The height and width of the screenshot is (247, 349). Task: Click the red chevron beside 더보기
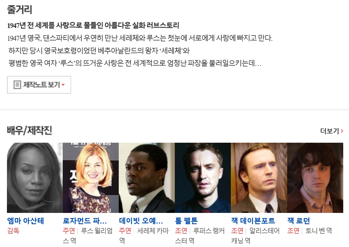(342, 131)
